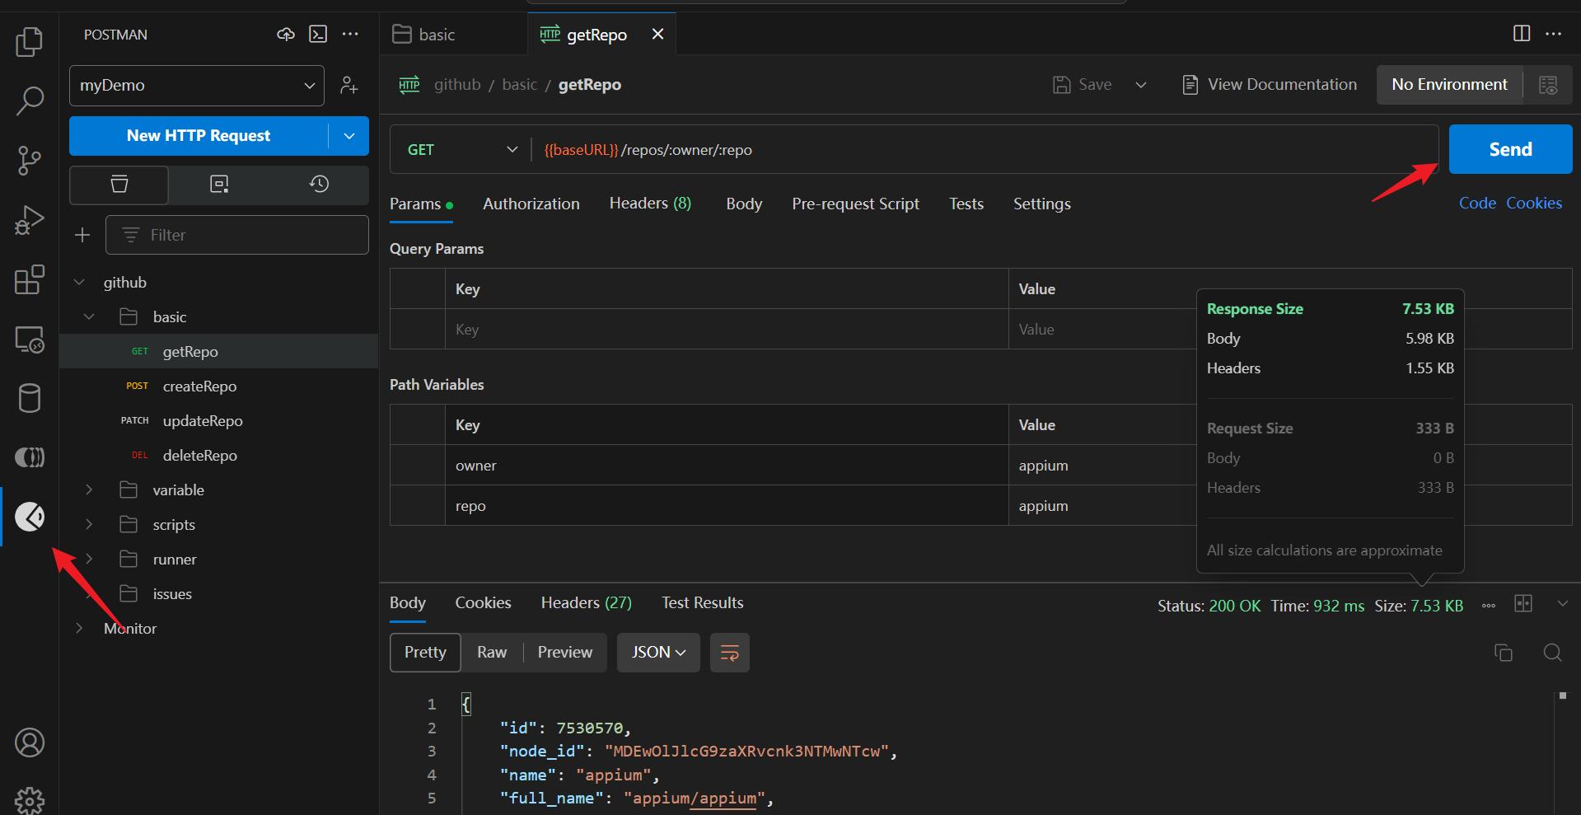Open the Save options dropdown arrow
Image resolution: width=1581 pixels, height=815 pixels.
1141,85
